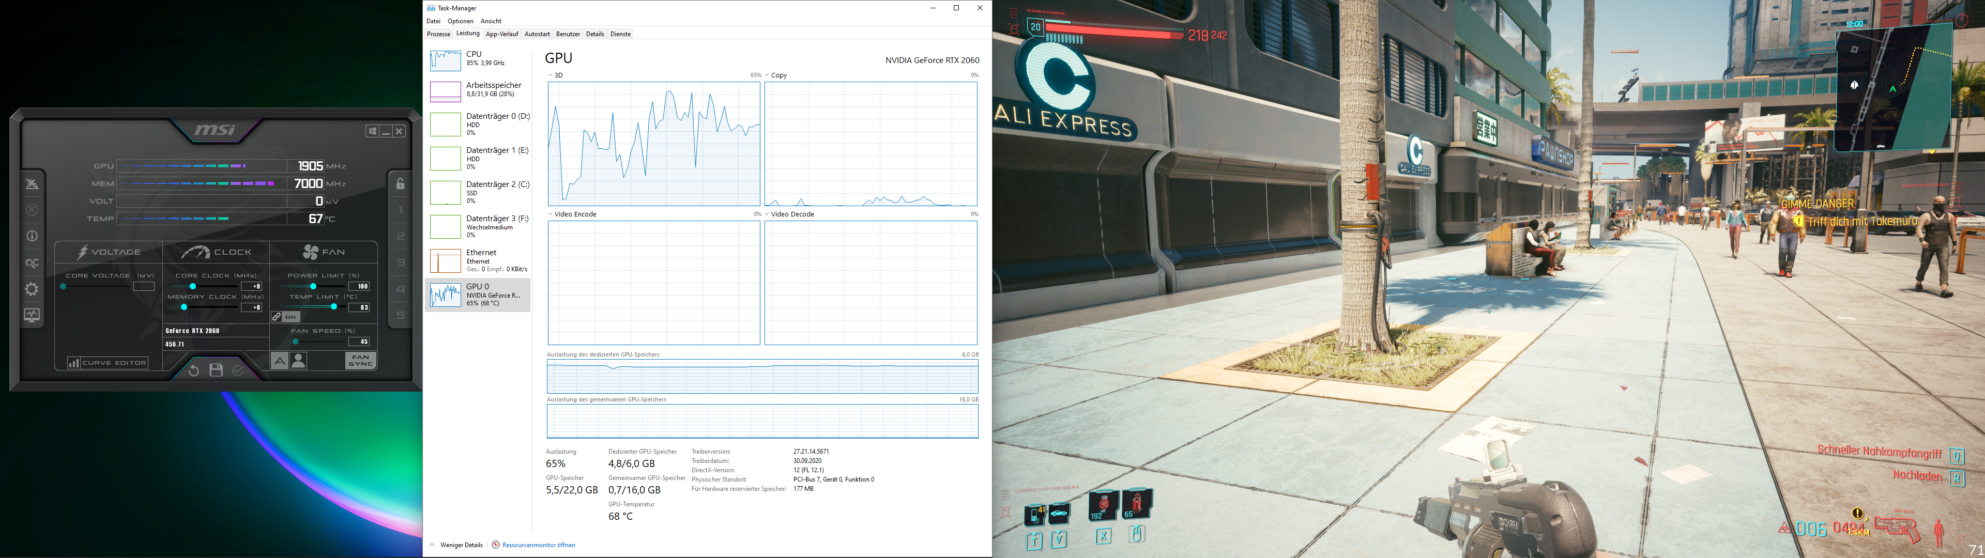Viewport: 1985px width, 558px height.
Task: Select Datenträger 0 (D:) HDD entry
Action: [478, 124]
